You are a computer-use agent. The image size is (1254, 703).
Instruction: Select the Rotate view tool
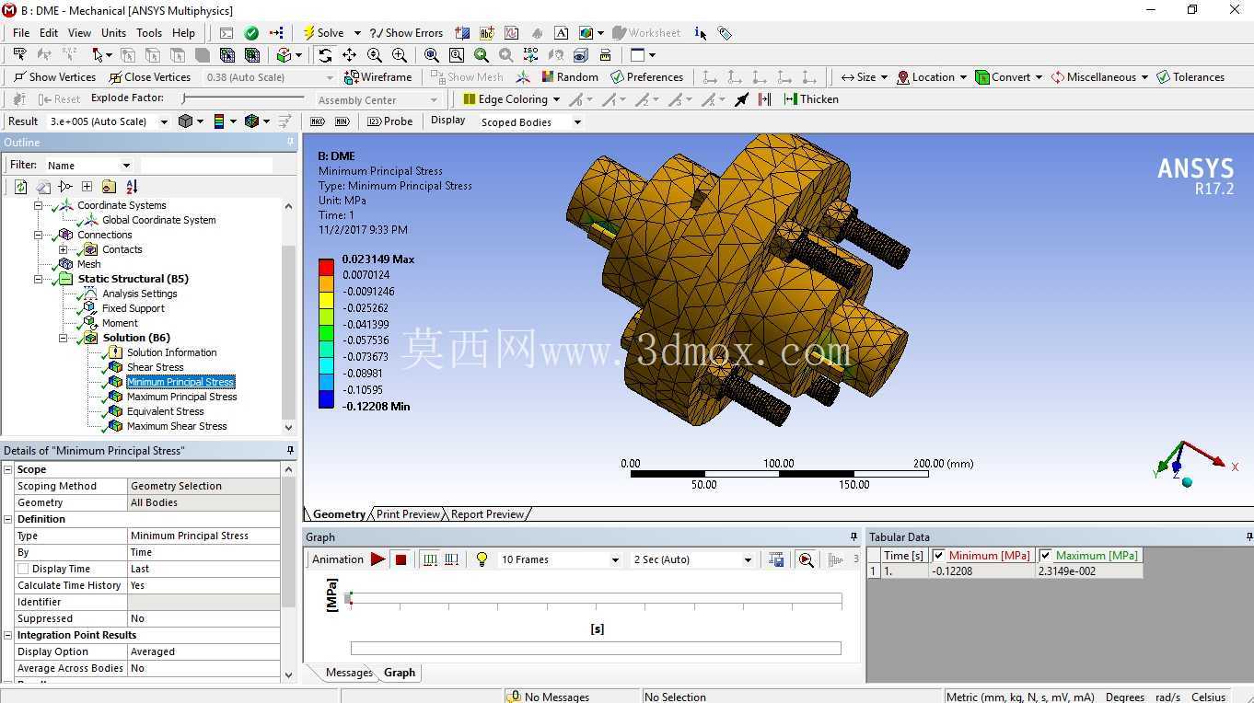(x=325, y=55)
